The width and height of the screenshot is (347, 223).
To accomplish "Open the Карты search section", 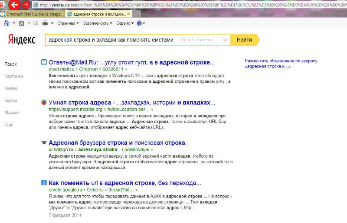I will coord(10,100).
